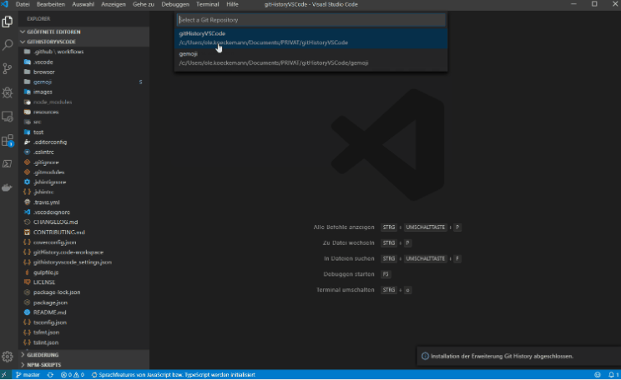Viewport: 621px width, 380px height.
Task: Click the remote window status bar icon
Action: [x=4, y=375]
